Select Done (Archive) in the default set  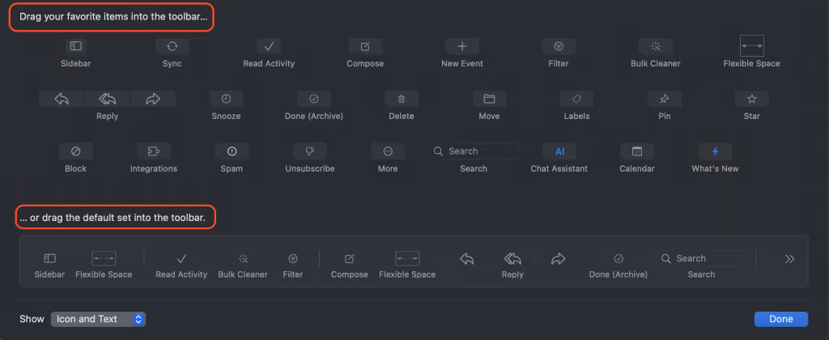pyautogui.click(x=619, y=258)
